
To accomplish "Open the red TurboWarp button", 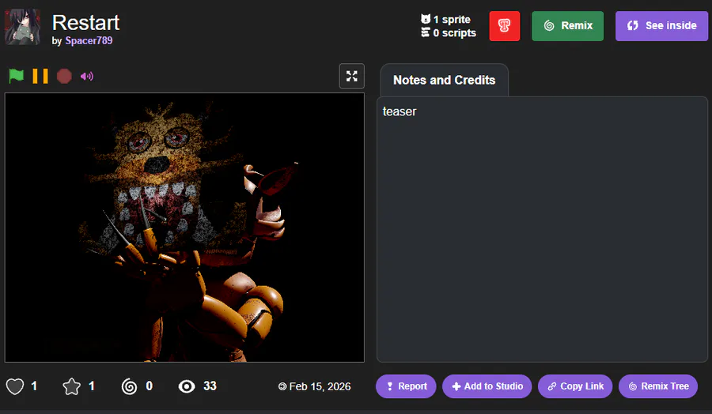I will click(505, 26).
